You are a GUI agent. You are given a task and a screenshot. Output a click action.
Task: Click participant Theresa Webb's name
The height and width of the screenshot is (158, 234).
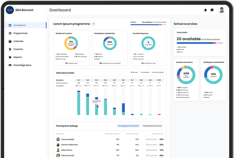point(67,139)
